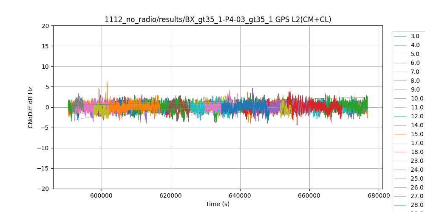Click the 600000 x-axis tick label
Viewport: 425px width, 212px height.
point(102,196)
